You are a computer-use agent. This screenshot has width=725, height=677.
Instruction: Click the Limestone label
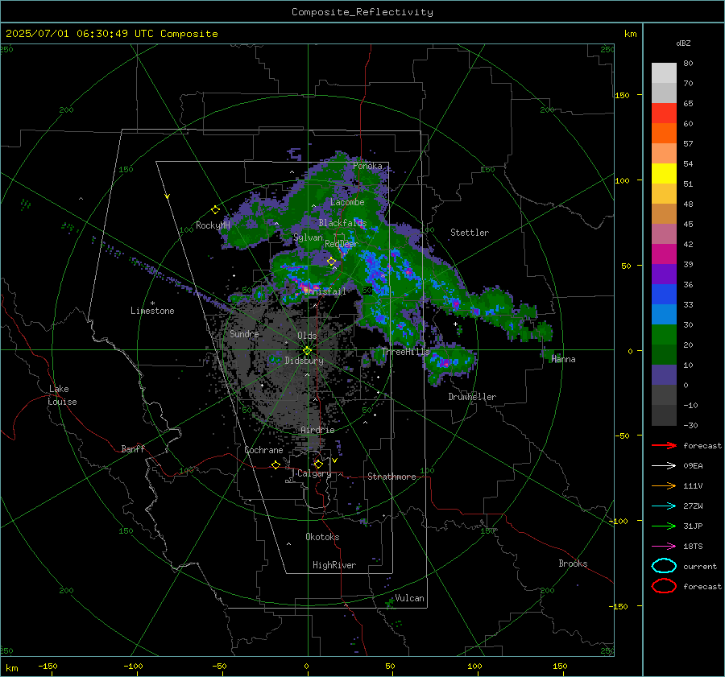click(152, 311)
